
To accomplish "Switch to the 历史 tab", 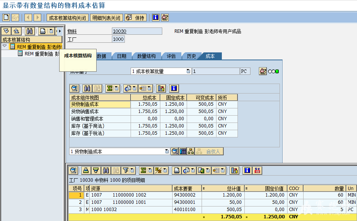I will [x=191, y=56].
